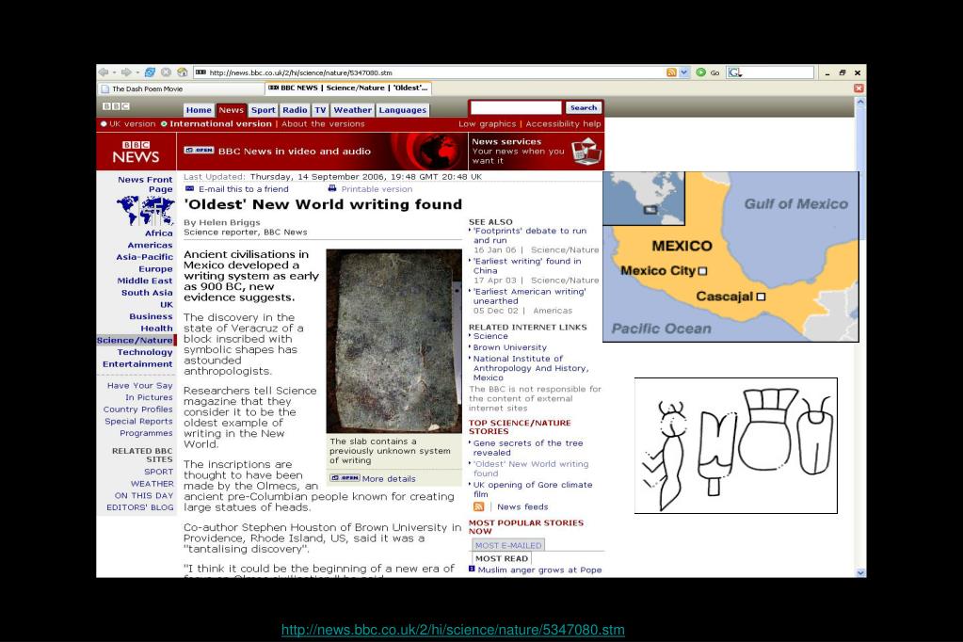Click into the BBC search text field
Image resolution: width=963 pixels, height=642 pixels.
coord(516,108)
